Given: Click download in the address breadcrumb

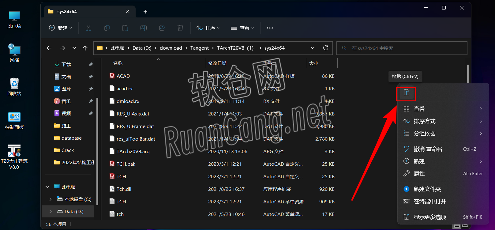Looking at the screenshot, I should 171,48.
